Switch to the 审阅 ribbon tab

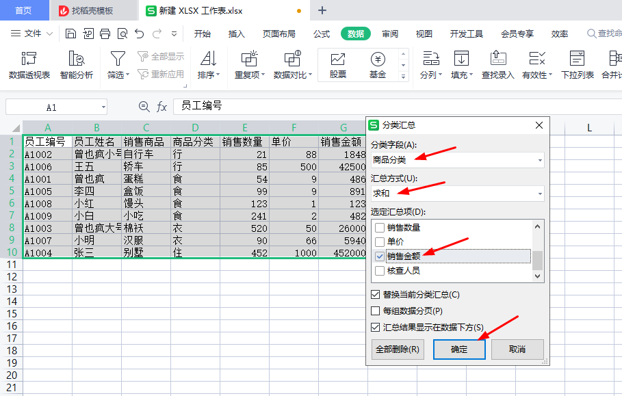click(390, 34)
